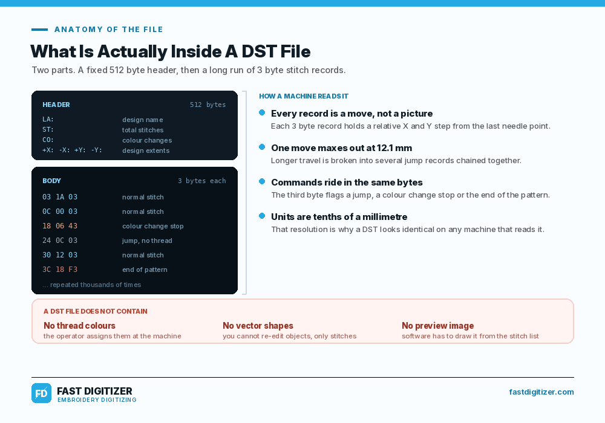Viewport: 605px width, 423px height.
Task: Click the 18 06 43 byte record
Action: [x=60, y=226]
